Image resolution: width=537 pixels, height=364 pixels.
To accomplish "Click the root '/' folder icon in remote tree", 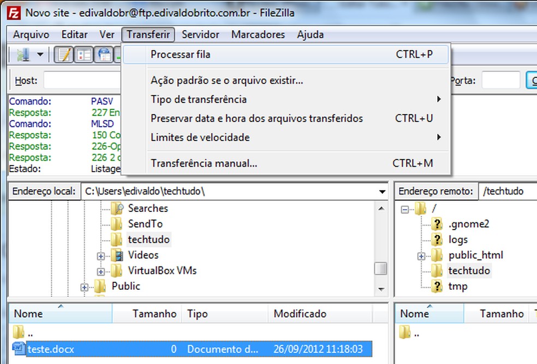I will 421,208.
